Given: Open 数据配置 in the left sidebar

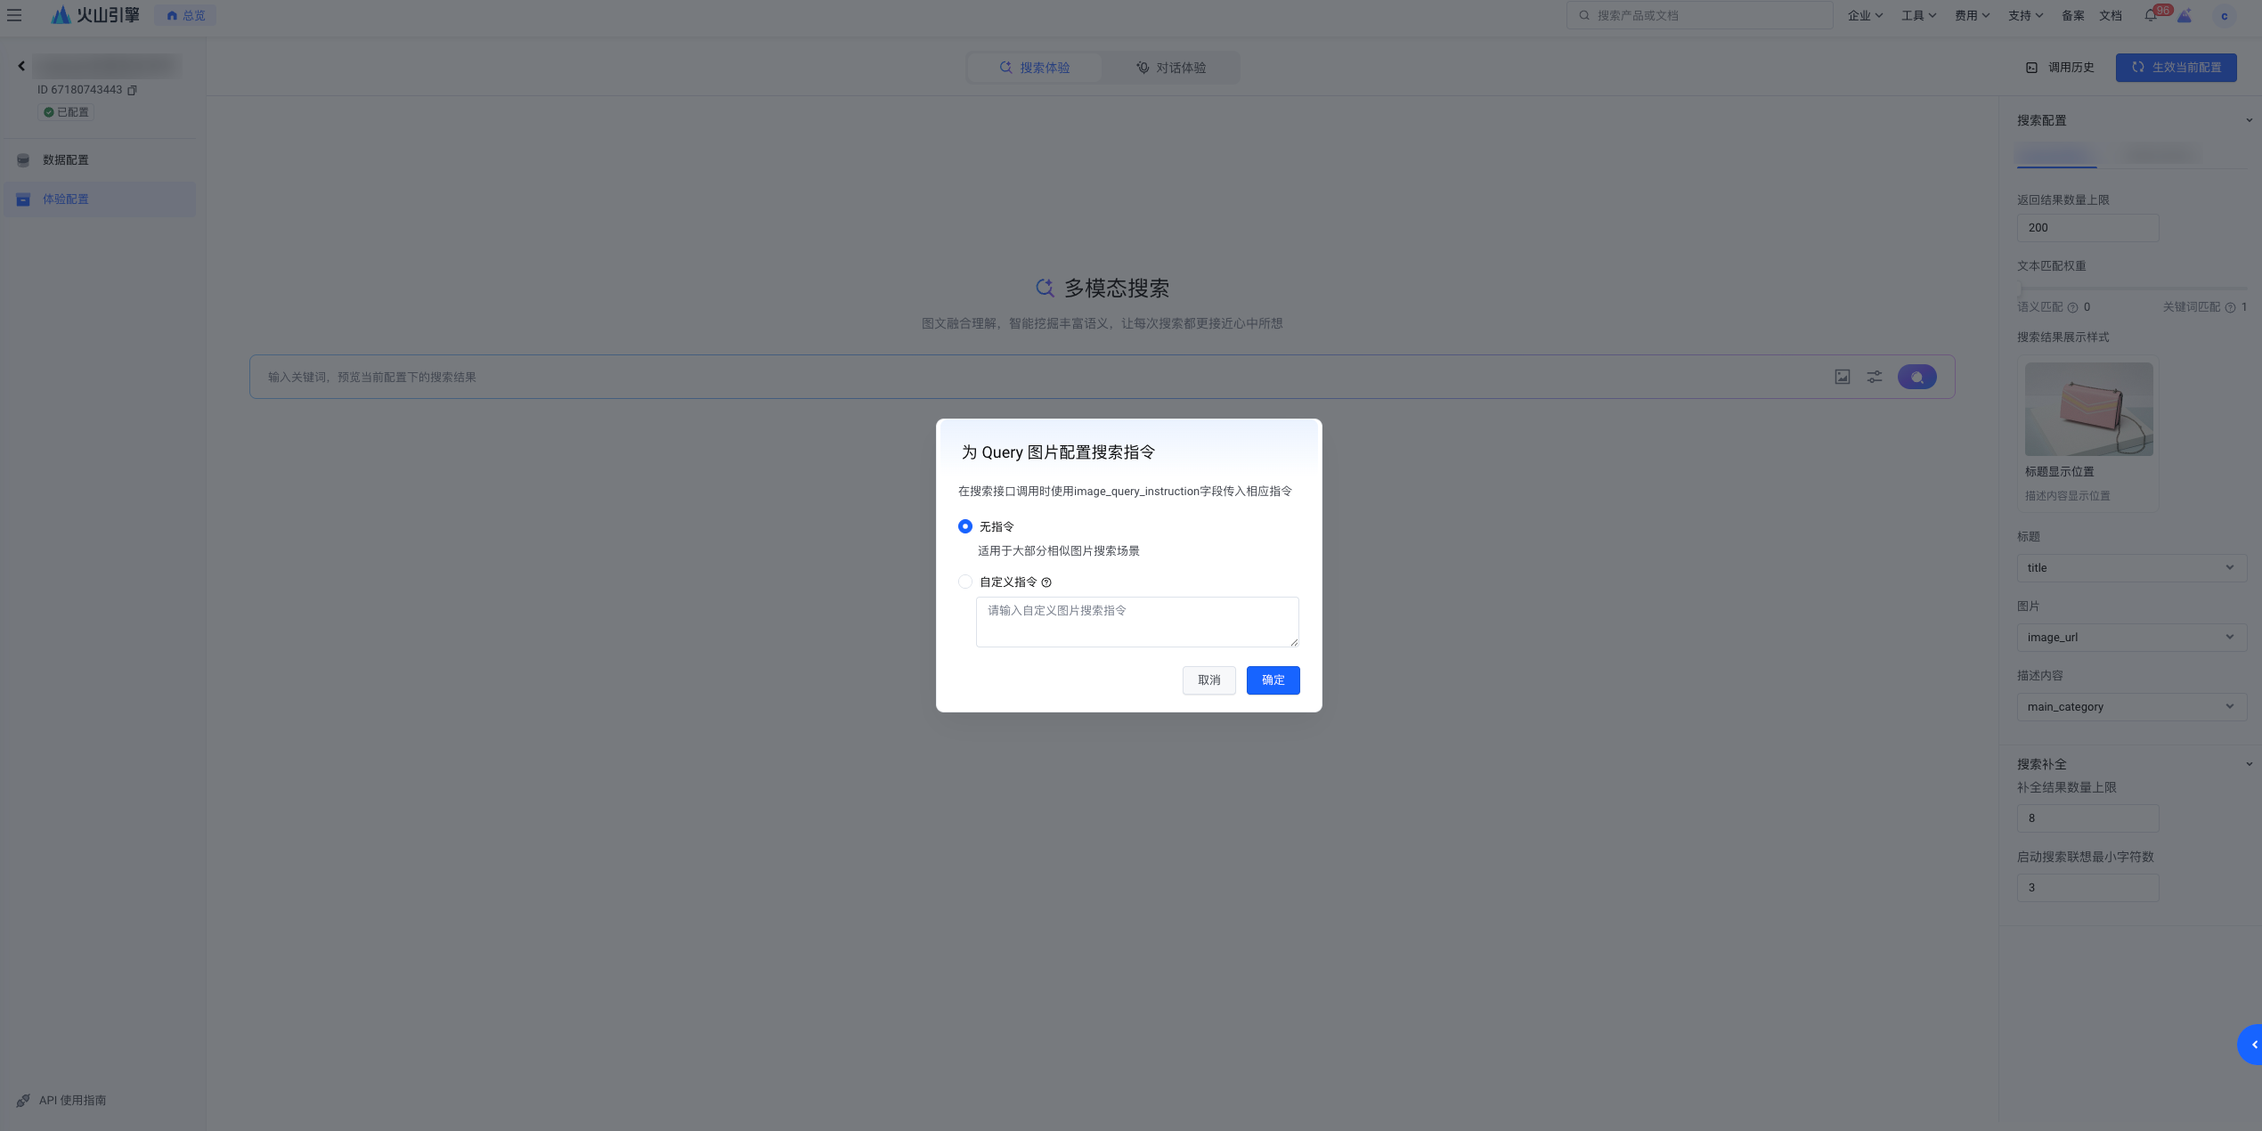Looking at the screenshot, I should tap(64, 159).
